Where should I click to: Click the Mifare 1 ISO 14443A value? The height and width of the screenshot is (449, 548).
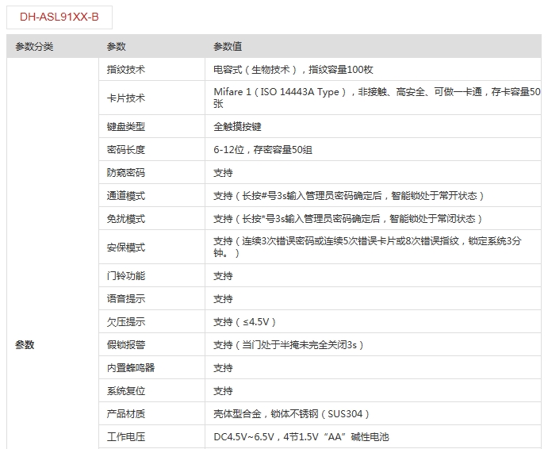(x=377, y=98)
